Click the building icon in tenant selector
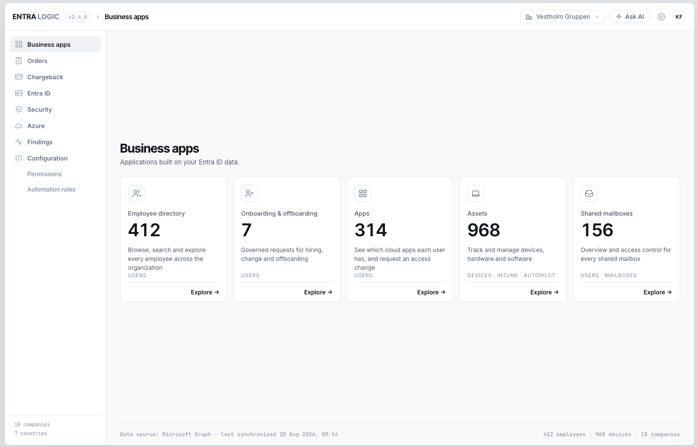The image size is (697, 447). tap(529, 17)
